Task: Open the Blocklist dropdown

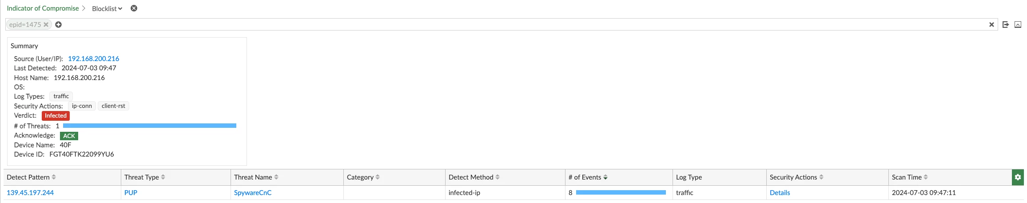Action: [x=107, y=8]
